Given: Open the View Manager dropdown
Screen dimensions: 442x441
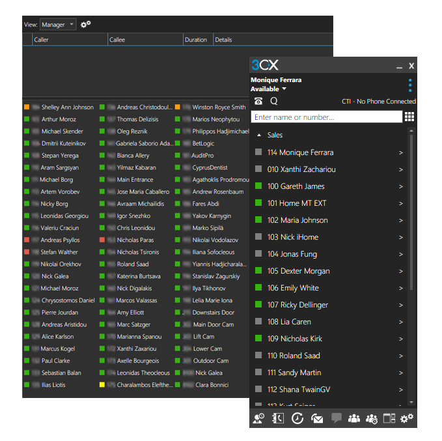Looking at the screenshot, I should (58, 25).
